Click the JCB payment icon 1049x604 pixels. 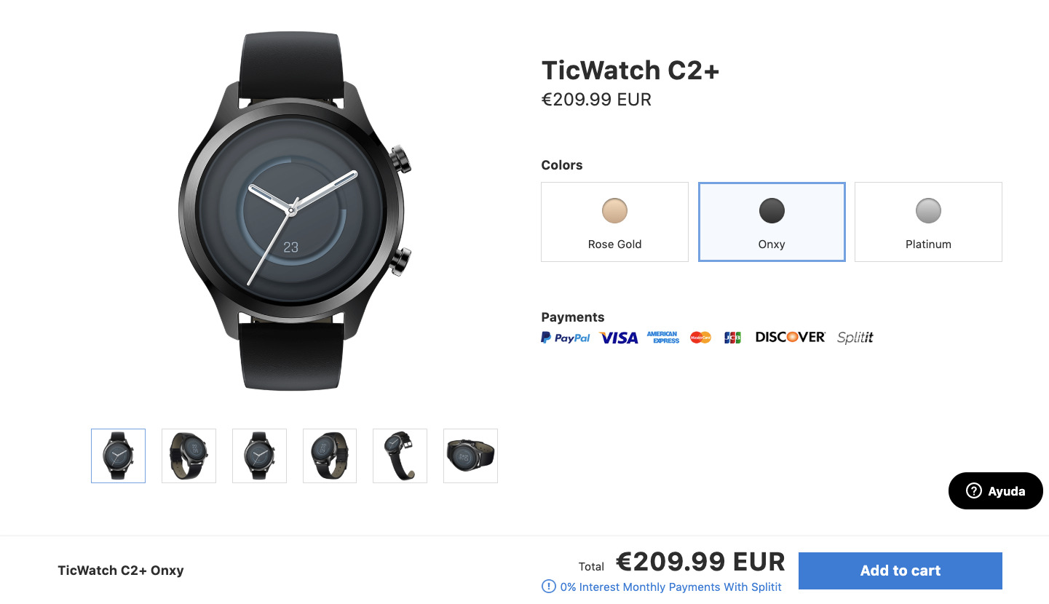pyautogui.click(x=732, y=338)
